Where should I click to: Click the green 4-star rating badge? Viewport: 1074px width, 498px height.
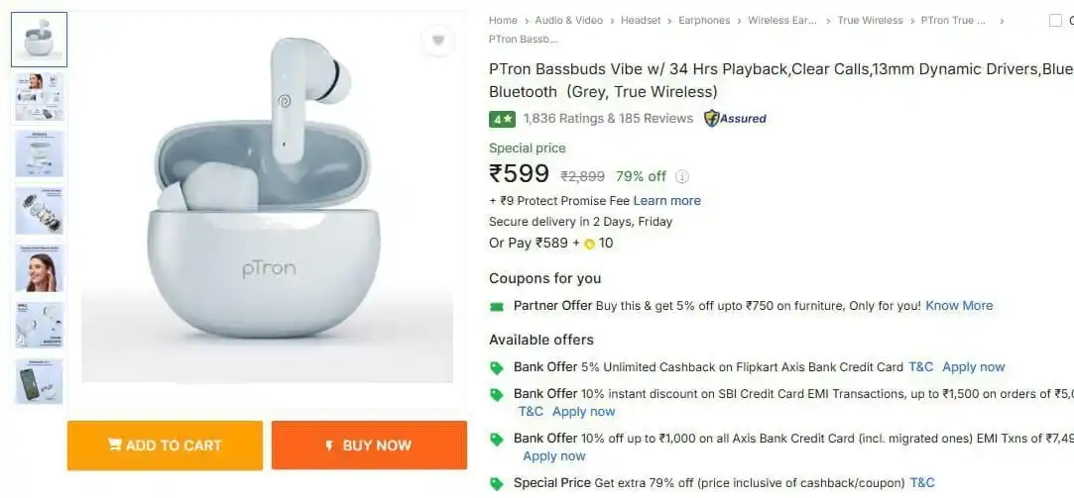502,119
